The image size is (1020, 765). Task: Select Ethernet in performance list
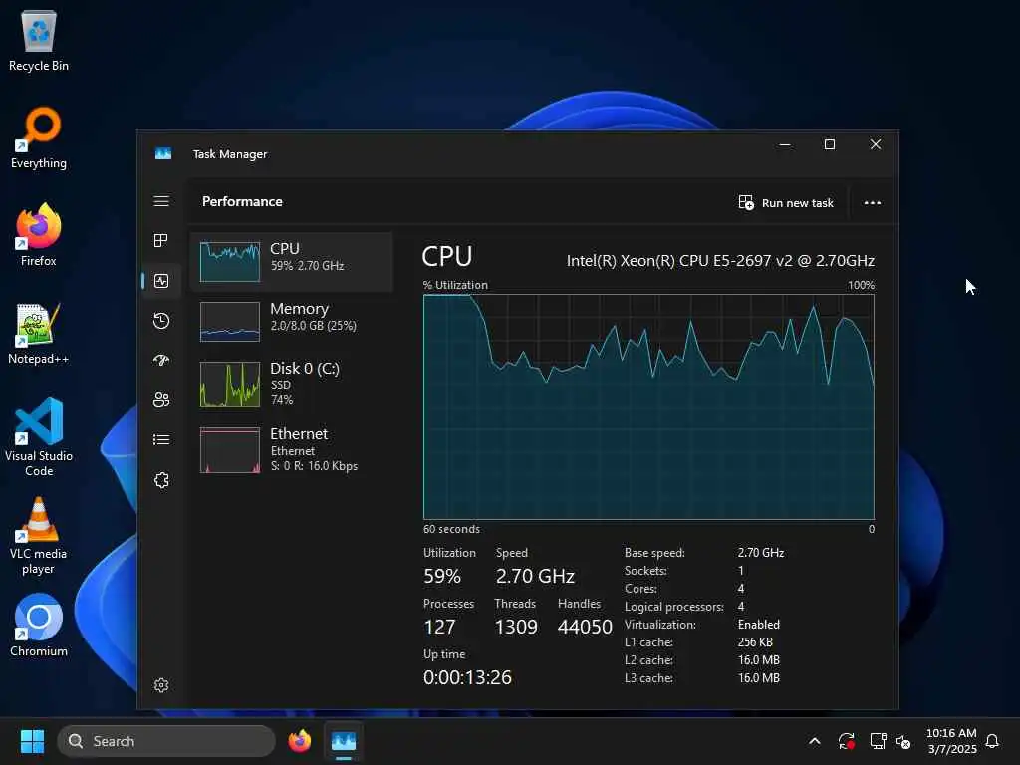(292, 449)
